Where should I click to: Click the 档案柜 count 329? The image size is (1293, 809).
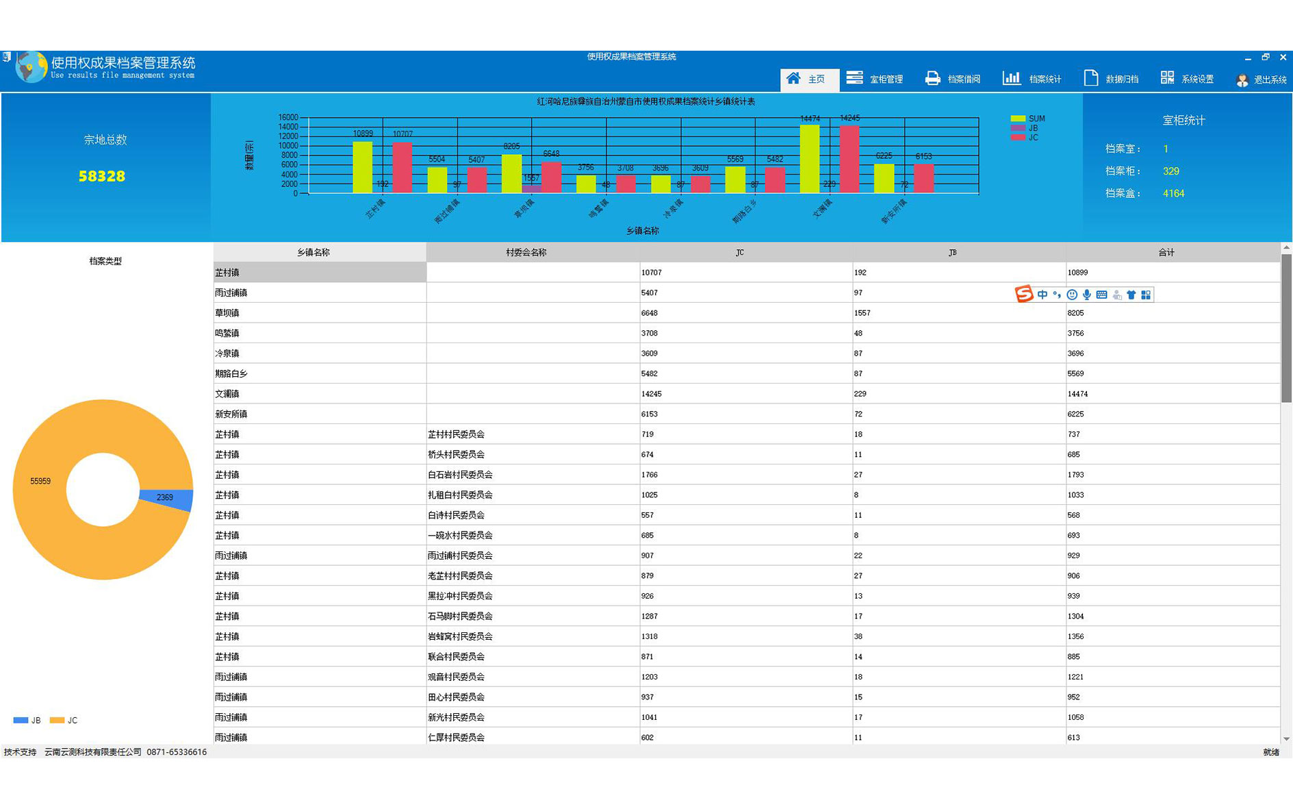[x=1170, y=171]
